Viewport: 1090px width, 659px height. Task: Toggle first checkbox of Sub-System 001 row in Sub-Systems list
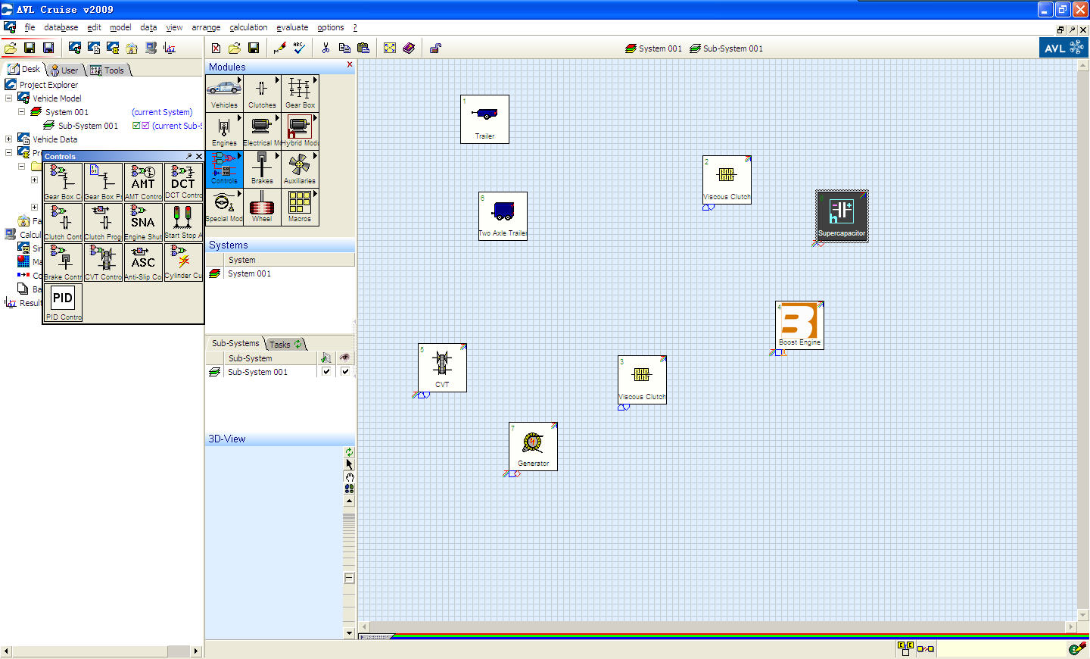326,372
